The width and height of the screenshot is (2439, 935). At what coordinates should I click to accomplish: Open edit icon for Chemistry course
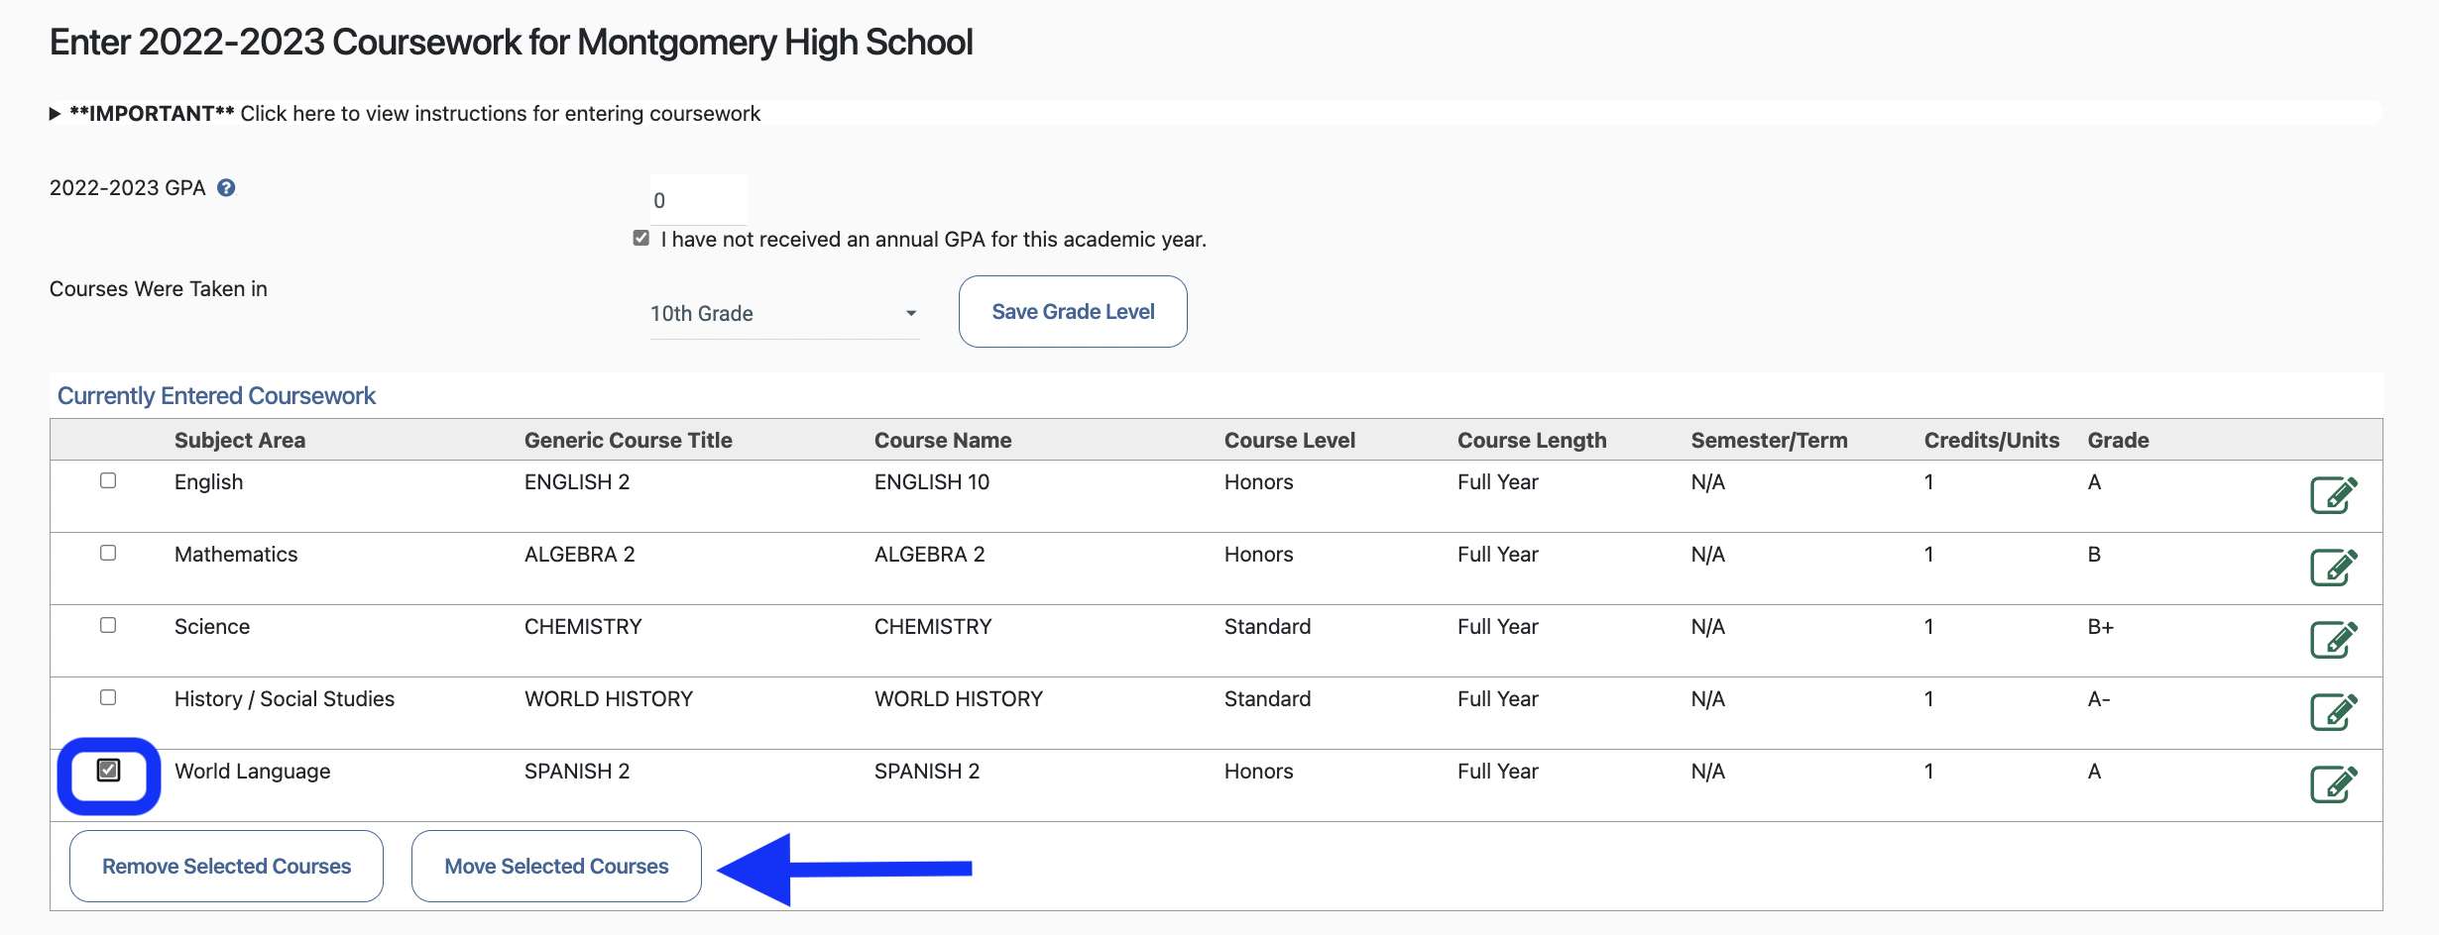pos(2333,639)
